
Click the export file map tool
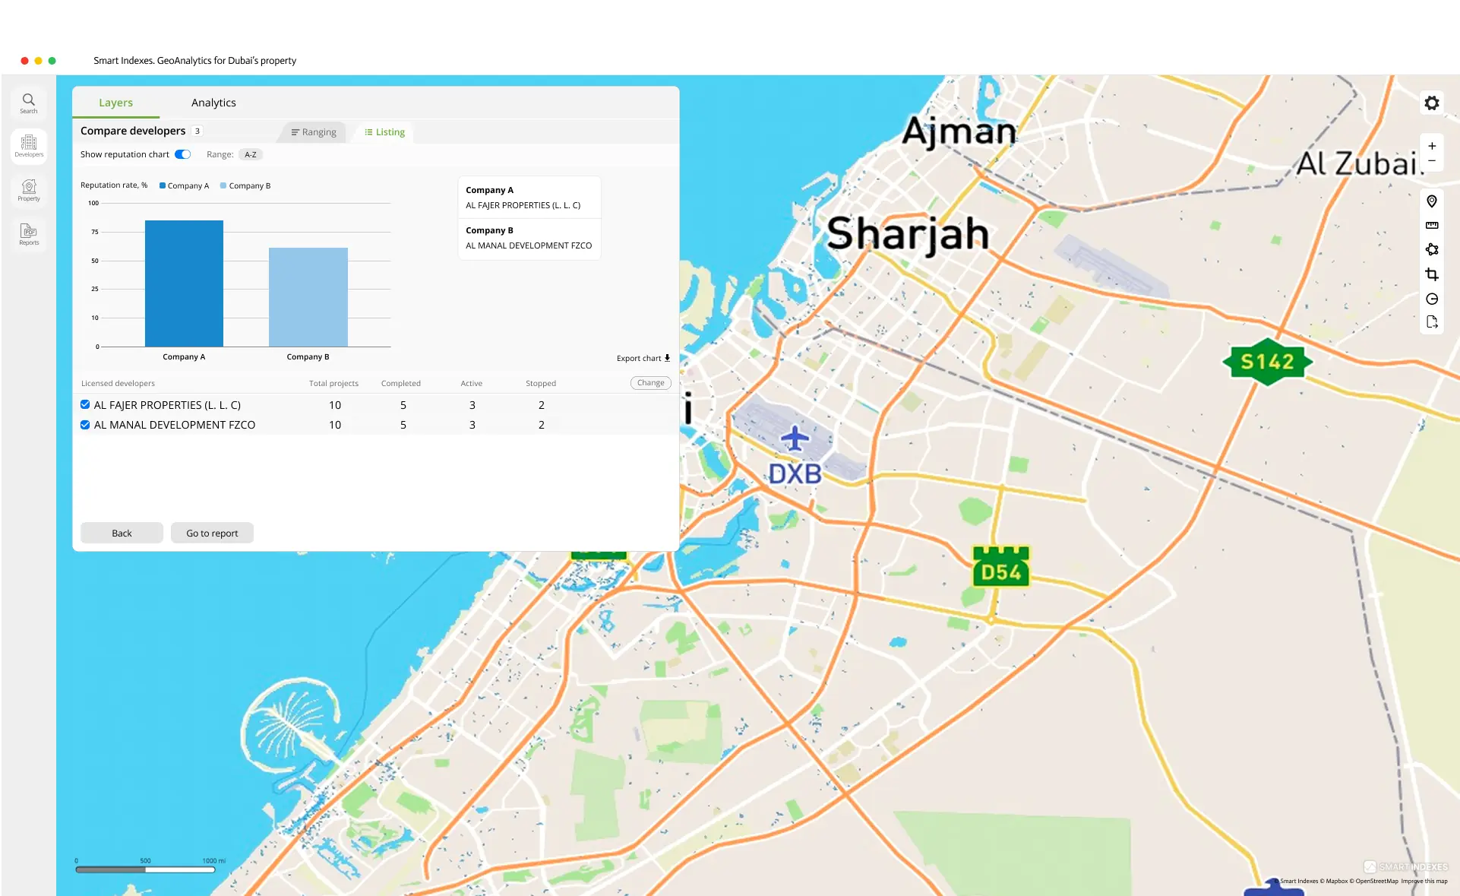(1431, 322)
